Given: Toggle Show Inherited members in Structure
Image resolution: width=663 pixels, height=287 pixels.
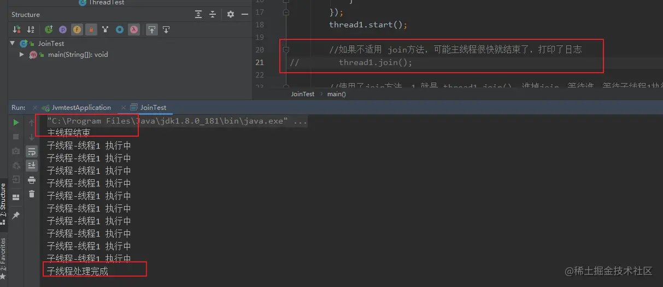Looking at the screenshot, I should coord(49,30).
